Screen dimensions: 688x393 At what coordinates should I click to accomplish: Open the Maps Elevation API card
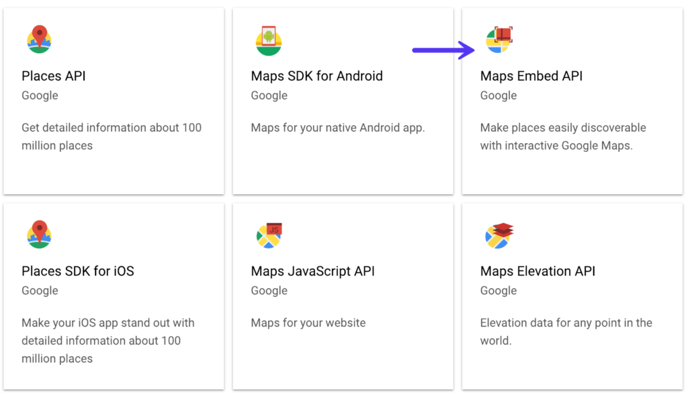click(x=572, y=296)
